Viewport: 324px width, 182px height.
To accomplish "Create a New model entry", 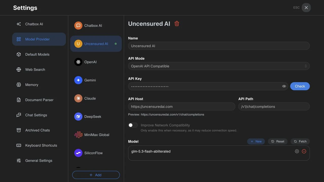I will pos(256,142).
